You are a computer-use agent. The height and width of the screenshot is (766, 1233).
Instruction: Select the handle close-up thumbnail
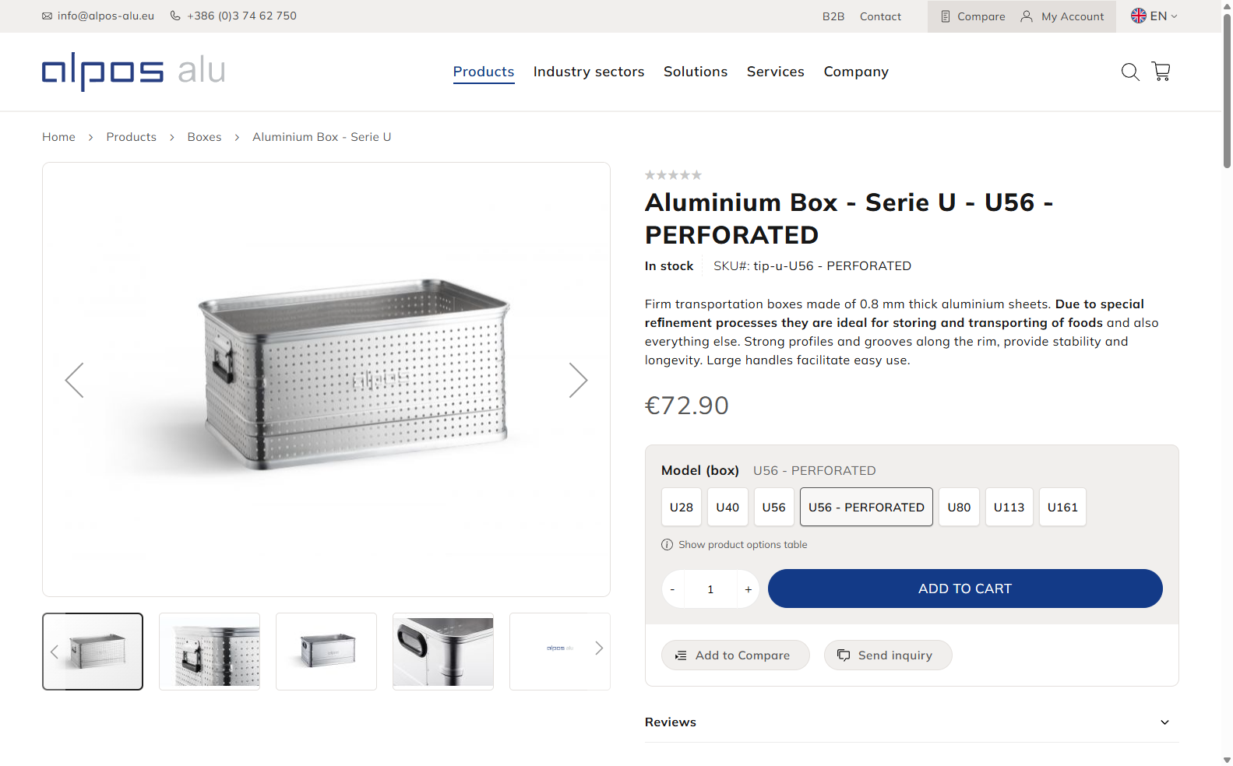[442, 652]
